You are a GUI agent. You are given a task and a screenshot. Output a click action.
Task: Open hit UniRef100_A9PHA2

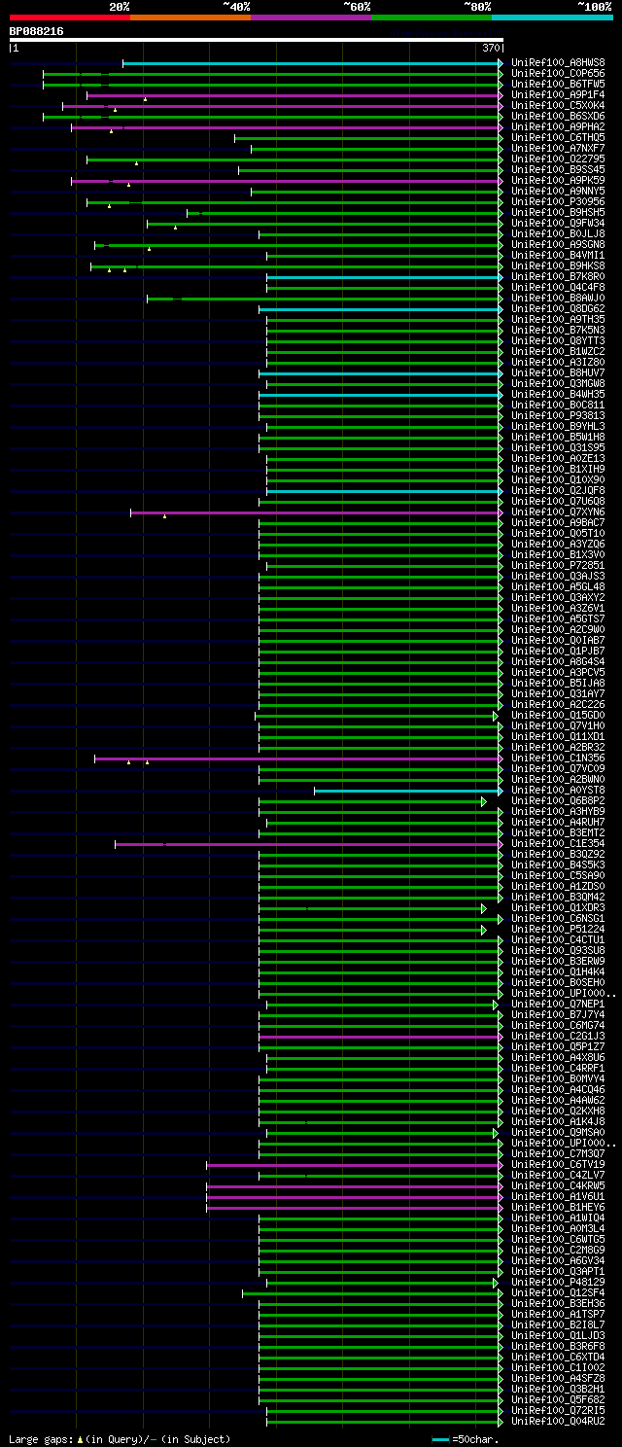pyautogui.click(x=558, y=127)
